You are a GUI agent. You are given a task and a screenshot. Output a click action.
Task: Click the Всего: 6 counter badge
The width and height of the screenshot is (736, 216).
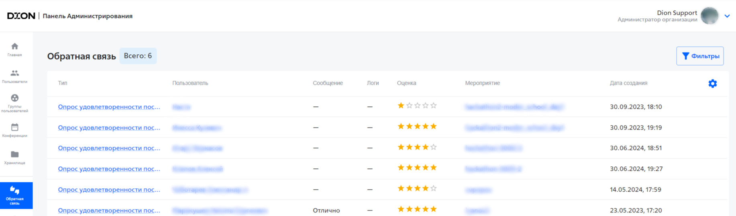click(x=138, y=56)
